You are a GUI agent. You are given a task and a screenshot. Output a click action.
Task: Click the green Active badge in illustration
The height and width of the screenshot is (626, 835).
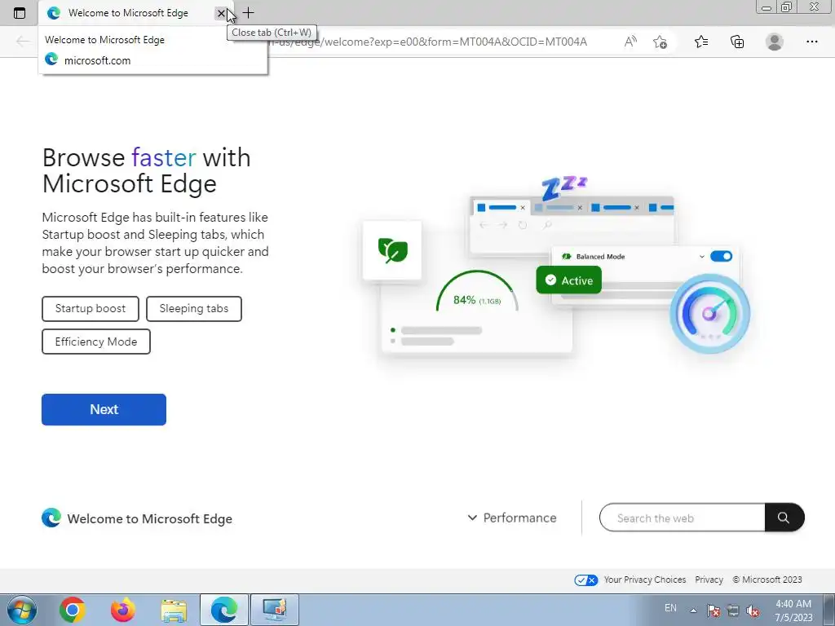568,280
